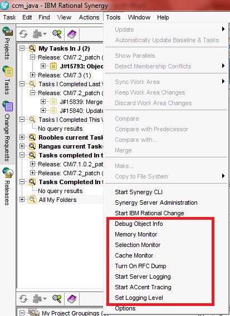The height and width of the screenshot is (316, 230).
Task: Open the Actions menu in menu bar
Action: tap(89, 17)
